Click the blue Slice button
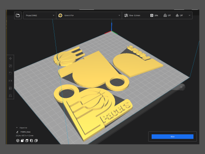205x154 pixels. coord(173,136)
